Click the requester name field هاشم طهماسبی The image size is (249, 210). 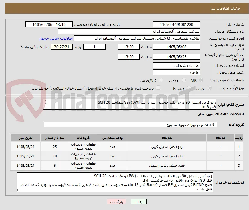(137, 38)
